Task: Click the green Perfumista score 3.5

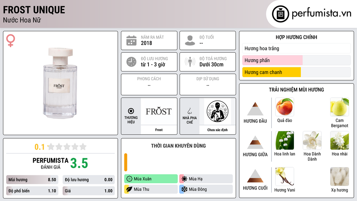Action: (x=79, y=163)
